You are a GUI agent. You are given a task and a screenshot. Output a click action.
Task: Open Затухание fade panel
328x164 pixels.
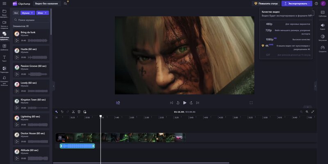(323, 38)
